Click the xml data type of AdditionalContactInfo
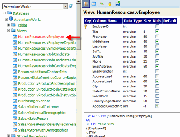 pos(126,106)
